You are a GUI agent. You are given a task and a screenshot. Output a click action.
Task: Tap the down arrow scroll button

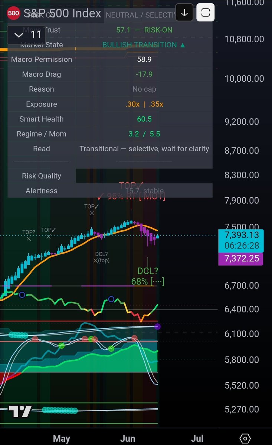[184, 13]
